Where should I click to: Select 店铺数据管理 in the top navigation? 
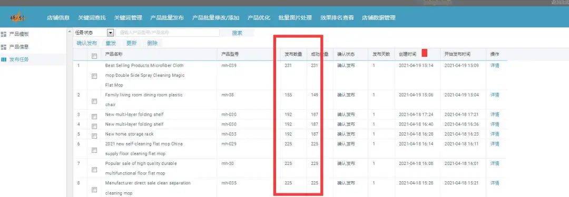pyautogui.click(x=378, y=17)
